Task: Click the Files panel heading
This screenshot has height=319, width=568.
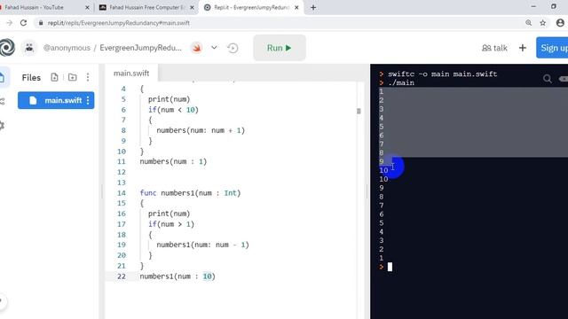Action: click(x=31, y=77)
